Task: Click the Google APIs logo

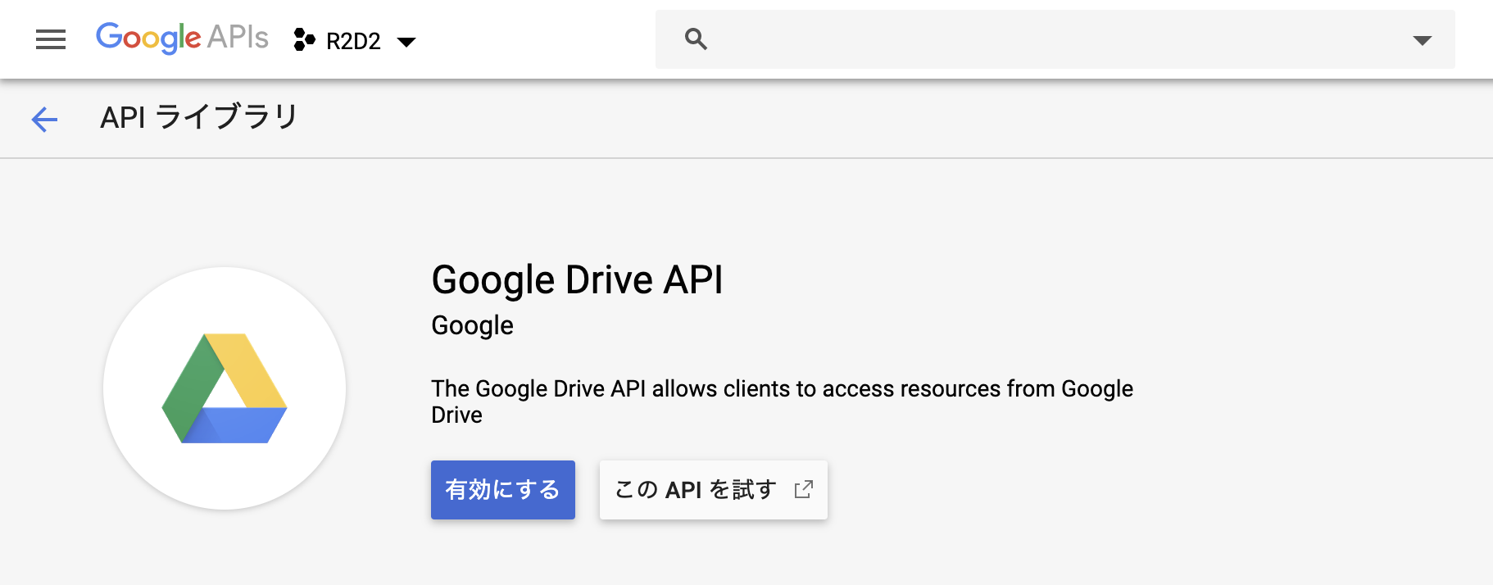Action: pos(182,38)
